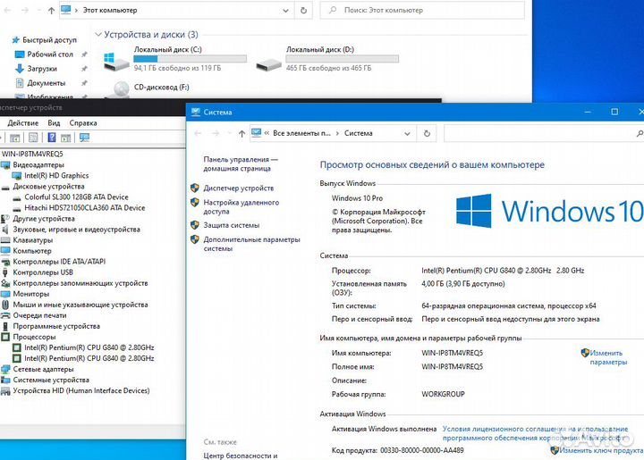The height and width of the screenshot is (460, 644).
Task: Click the Система breadcrumb segment
Action: pos(358,133)
